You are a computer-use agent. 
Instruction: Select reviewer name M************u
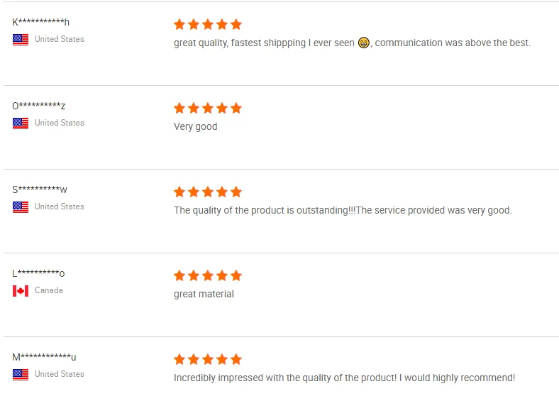point(44,357)
